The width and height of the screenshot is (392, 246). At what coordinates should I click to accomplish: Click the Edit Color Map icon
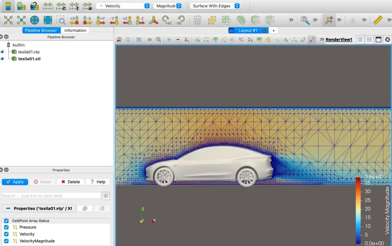point(21,6)
